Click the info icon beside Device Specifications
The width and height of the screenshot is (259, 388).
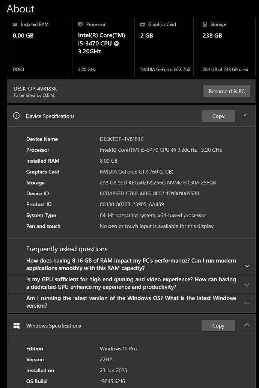click(x=16, y=116)
